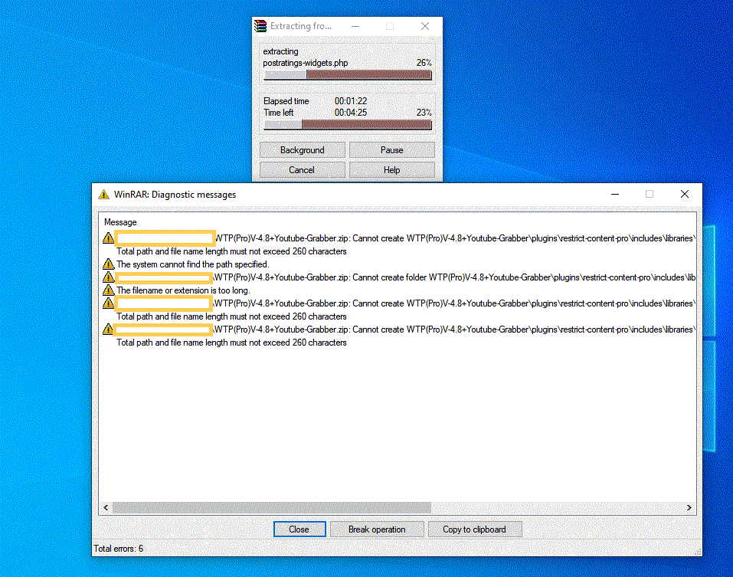The image size is (733, 577).
Task: Pause the extraction
Action: (391, 150)
